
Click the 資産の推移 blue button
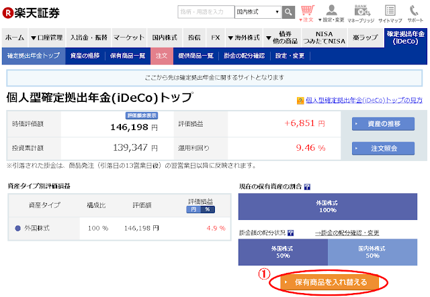point(383,124)
